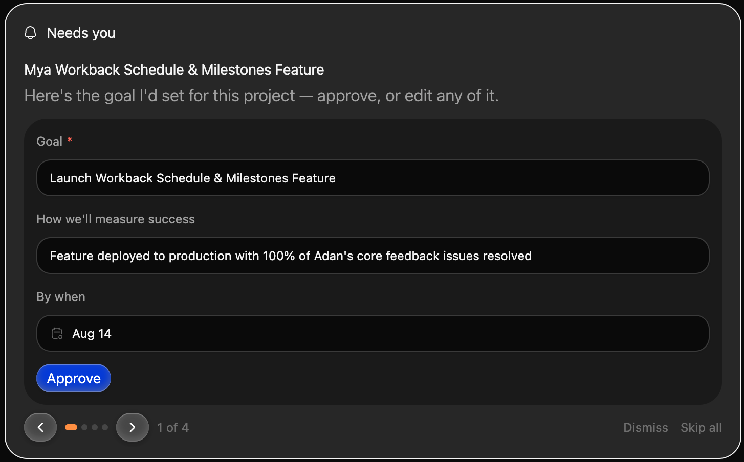Dismiss this request
This screenshot has height=462, width=744.
pos(645,428)
